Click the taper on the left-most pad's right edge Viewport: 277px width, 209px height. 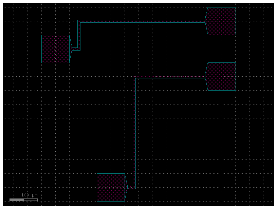pyautogui.click(x=71, y=49)
